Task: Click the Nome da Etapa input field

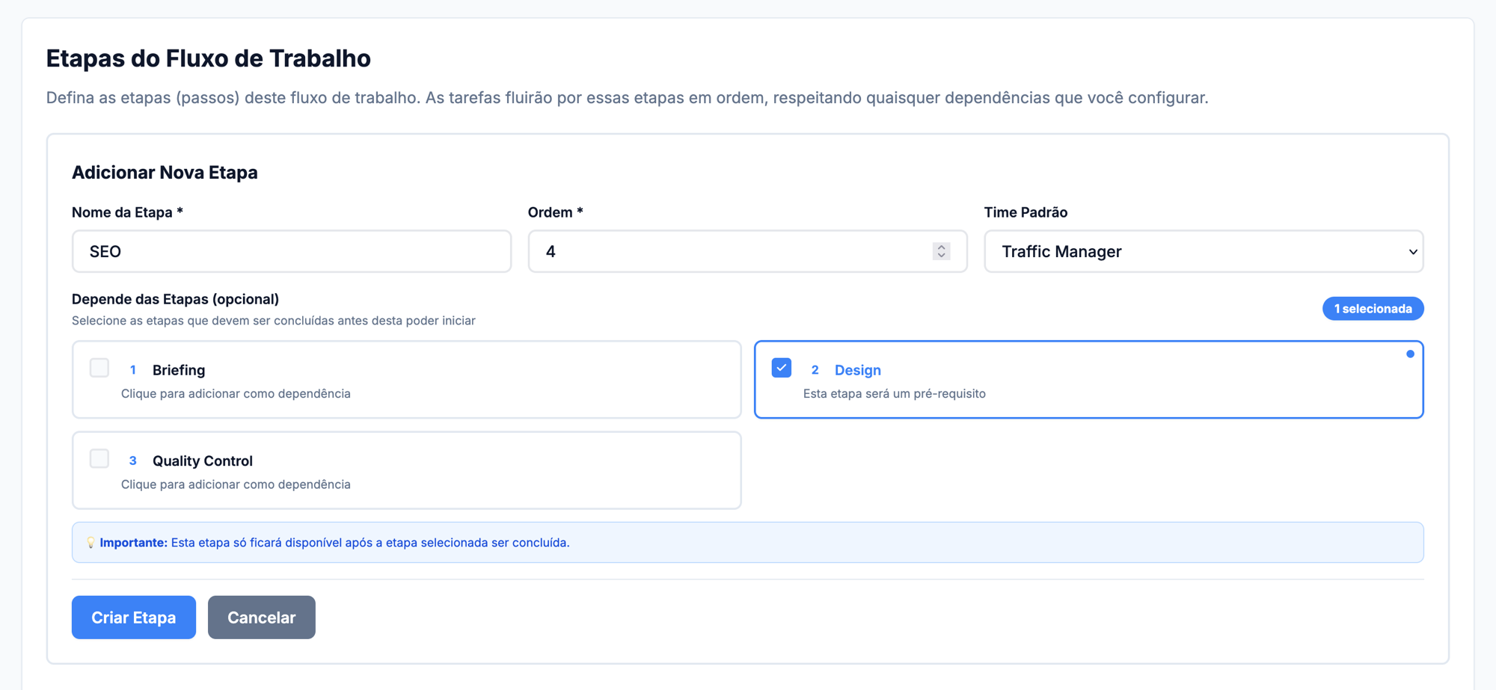Action: (292, 251)
